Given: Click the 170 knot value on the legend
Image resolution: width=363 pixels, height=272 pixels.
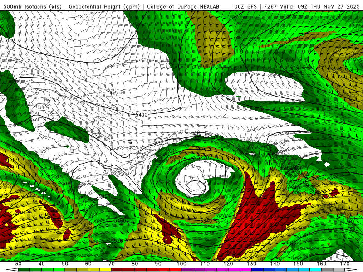Looking at the screenshot, I should pyautogui.click(x=345, y=264).
